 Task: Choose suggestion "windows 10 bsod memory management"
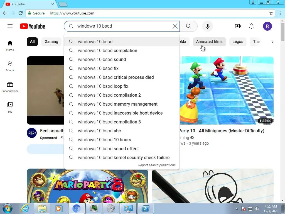click(122, 104)
